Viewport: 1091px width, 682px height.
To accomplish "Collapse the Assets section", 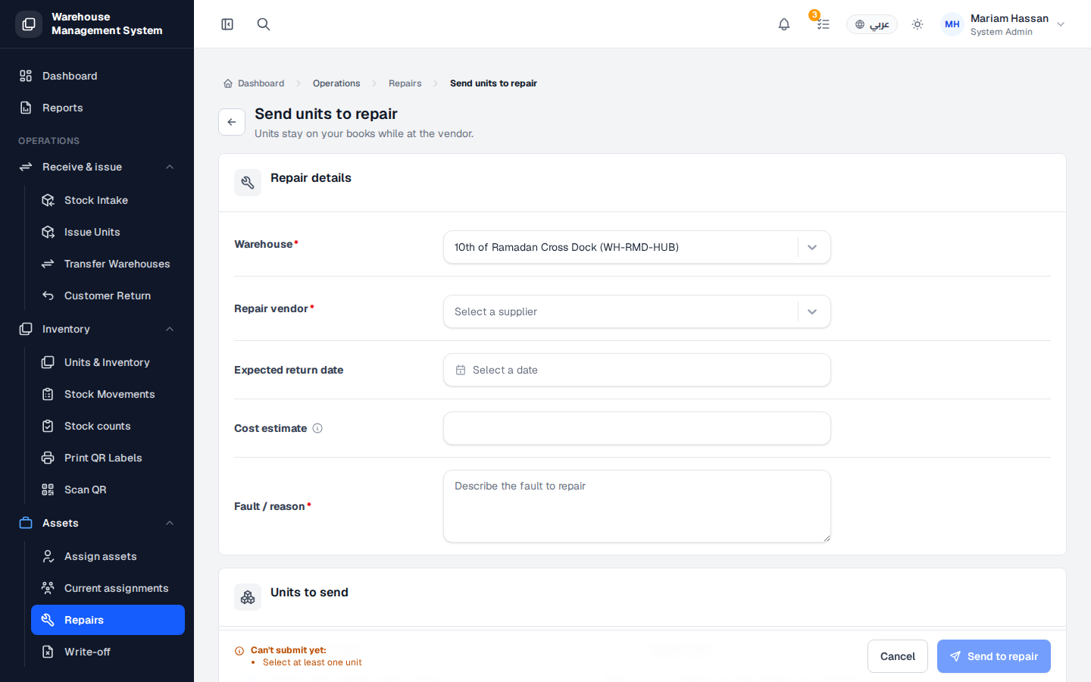I will tap(97, 523).
